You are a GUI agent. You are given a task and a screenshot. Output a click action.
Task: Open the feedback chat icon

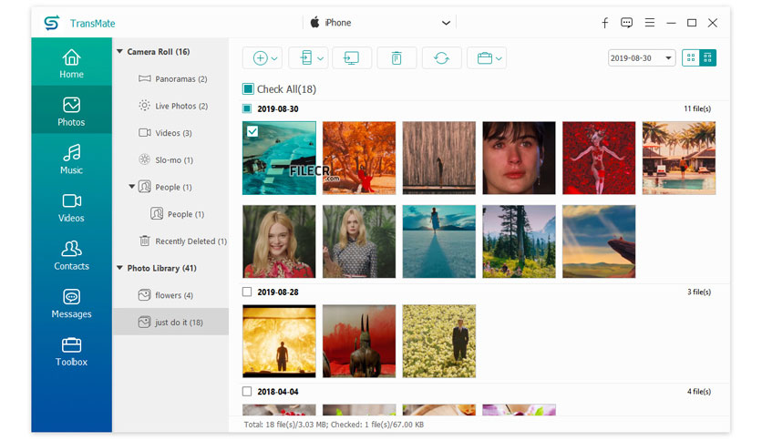tap(626, 23)
